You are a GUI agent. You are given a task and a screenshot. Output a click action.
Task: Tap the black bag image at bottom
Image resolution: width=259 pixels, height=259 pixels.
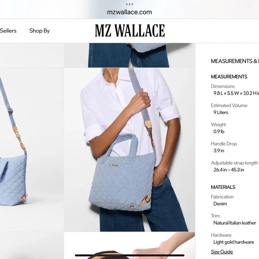tap(129, 246)
